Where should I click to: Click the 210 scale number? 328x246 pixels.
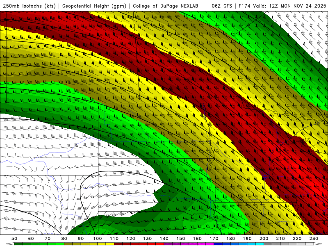281,239
